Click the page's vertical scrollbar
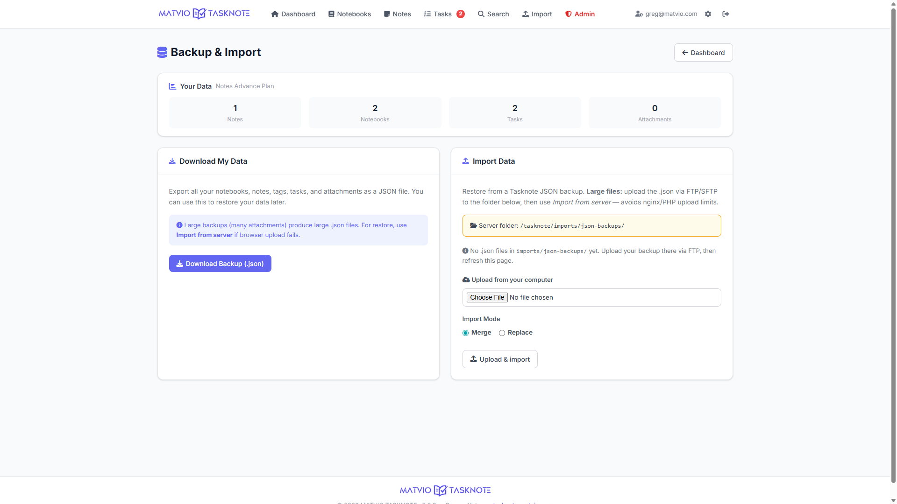Image resolution: width=897 pixels, height=504 pixels. (893, 233)
